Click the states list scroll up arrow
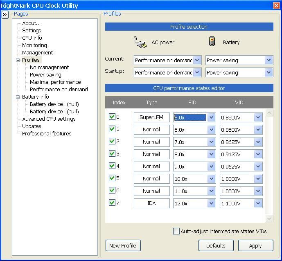This screenshot has width=282, height=261. (269, 113)
